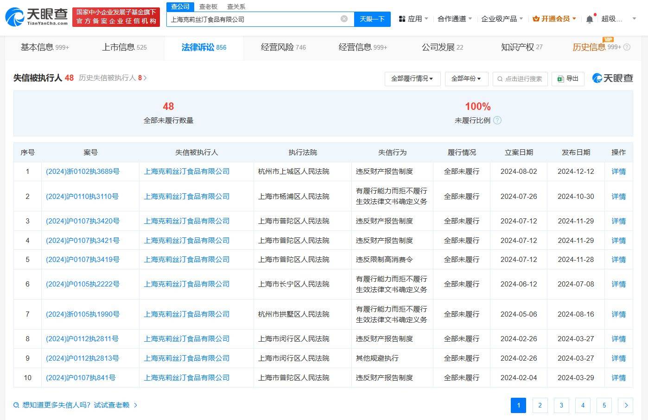Image resolution: width=648 pixels, height=420 pixels.
Task: Click the 导出 export button
Action: click(x=568, y=79)
